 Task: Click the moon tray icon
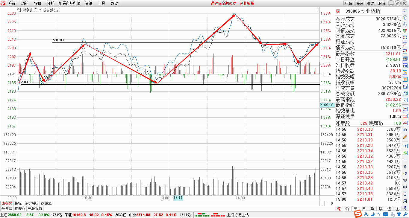pos(373,214)
